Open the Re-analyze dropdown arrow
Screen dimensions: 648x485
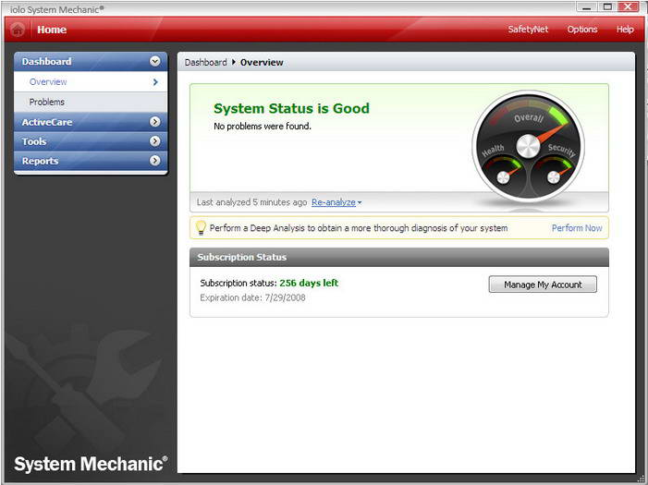(x=360, y=203)
